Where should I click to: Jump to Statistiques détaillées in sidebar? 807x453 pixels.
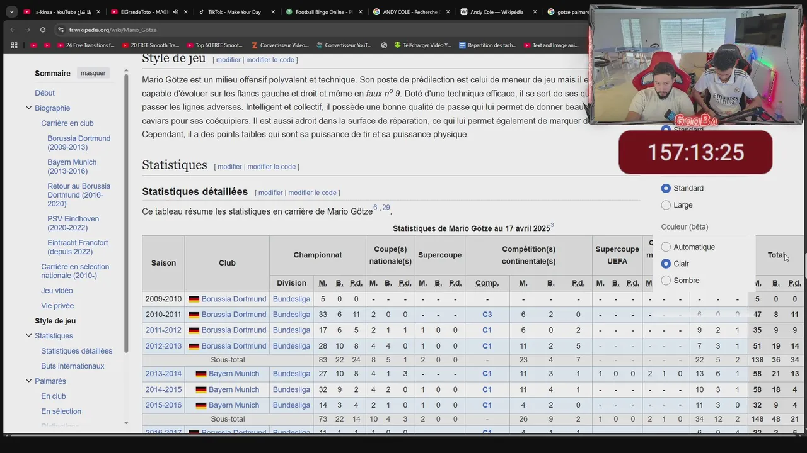coord(77,351)
